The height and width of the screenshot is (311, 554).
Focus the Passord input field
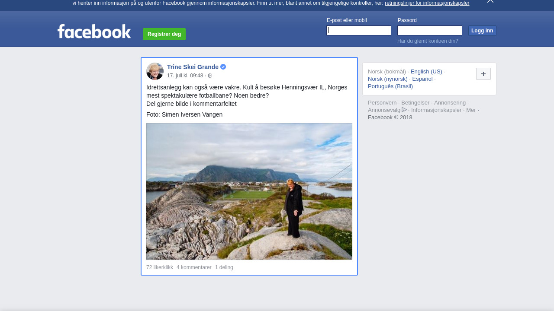(x=430, y=30)
